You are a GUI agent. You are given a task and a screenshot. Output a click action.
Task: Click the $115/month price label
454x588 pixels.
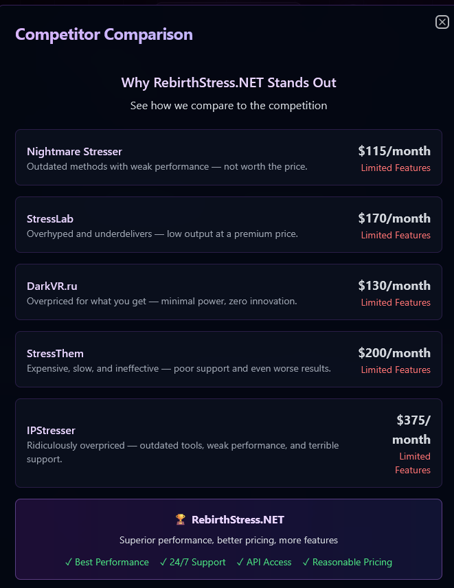394,151
